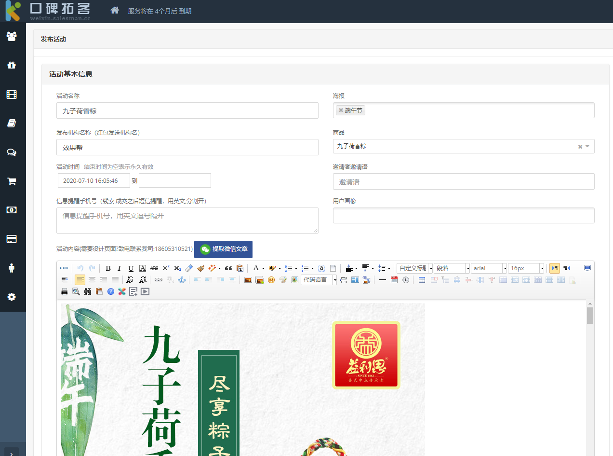The image size is (613, 456).
Task: Open the credit card sidebar section
Action: pos(12,239)
